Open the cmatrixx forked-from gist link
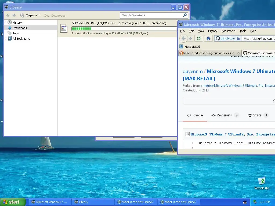Viewport: 275px width, 206px height. click(238, 86)
